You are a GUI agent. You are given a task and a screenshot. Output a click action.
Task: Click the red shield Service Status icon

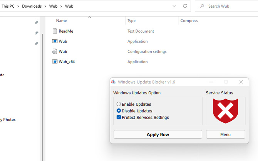coord(225,111)
